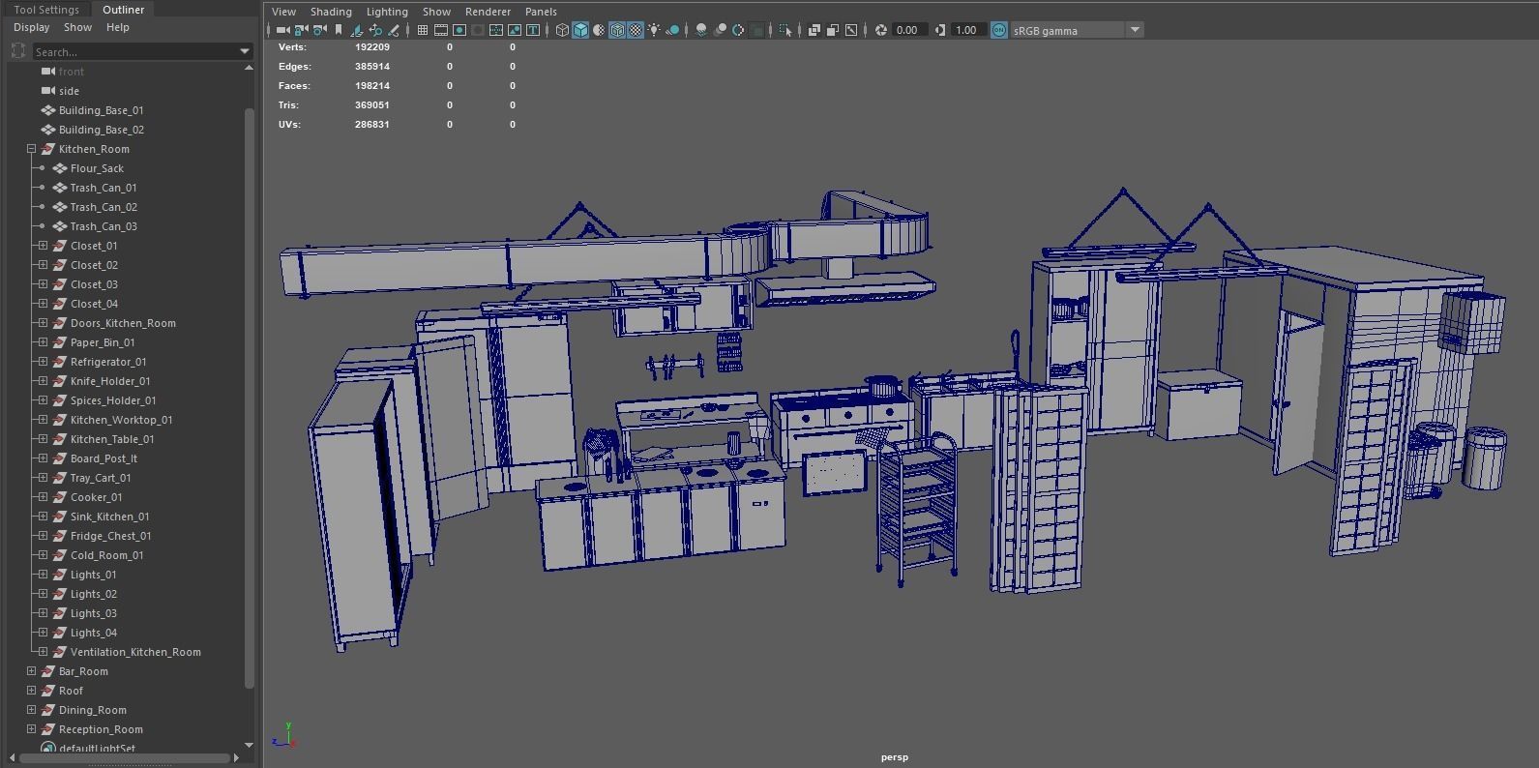Open Camera Attributes from the toolbar icon
Screen dimensions: 1539x768
point(319,30)
